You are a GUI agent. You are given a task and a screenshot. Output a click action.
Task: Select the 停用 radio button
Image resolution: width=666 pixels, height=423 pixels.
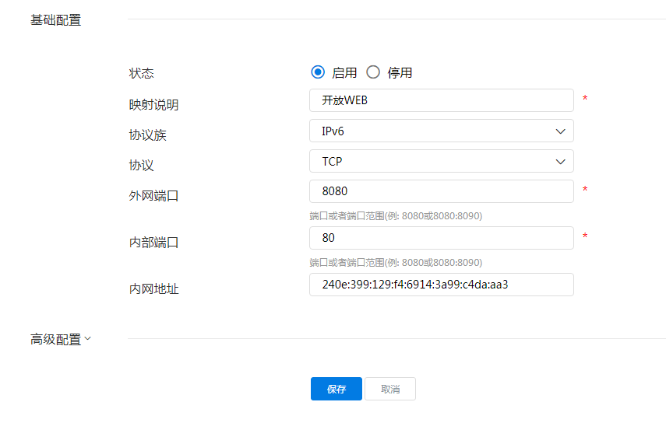click(x=373, y=72)
